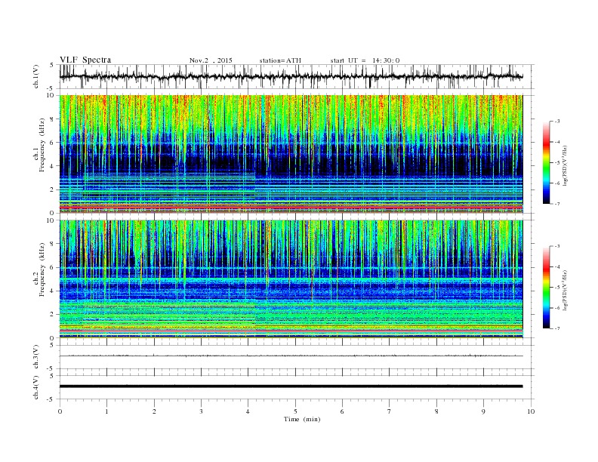Click the ch.2 spectrogram plot

pyautogui.click(x=291, y=279)
